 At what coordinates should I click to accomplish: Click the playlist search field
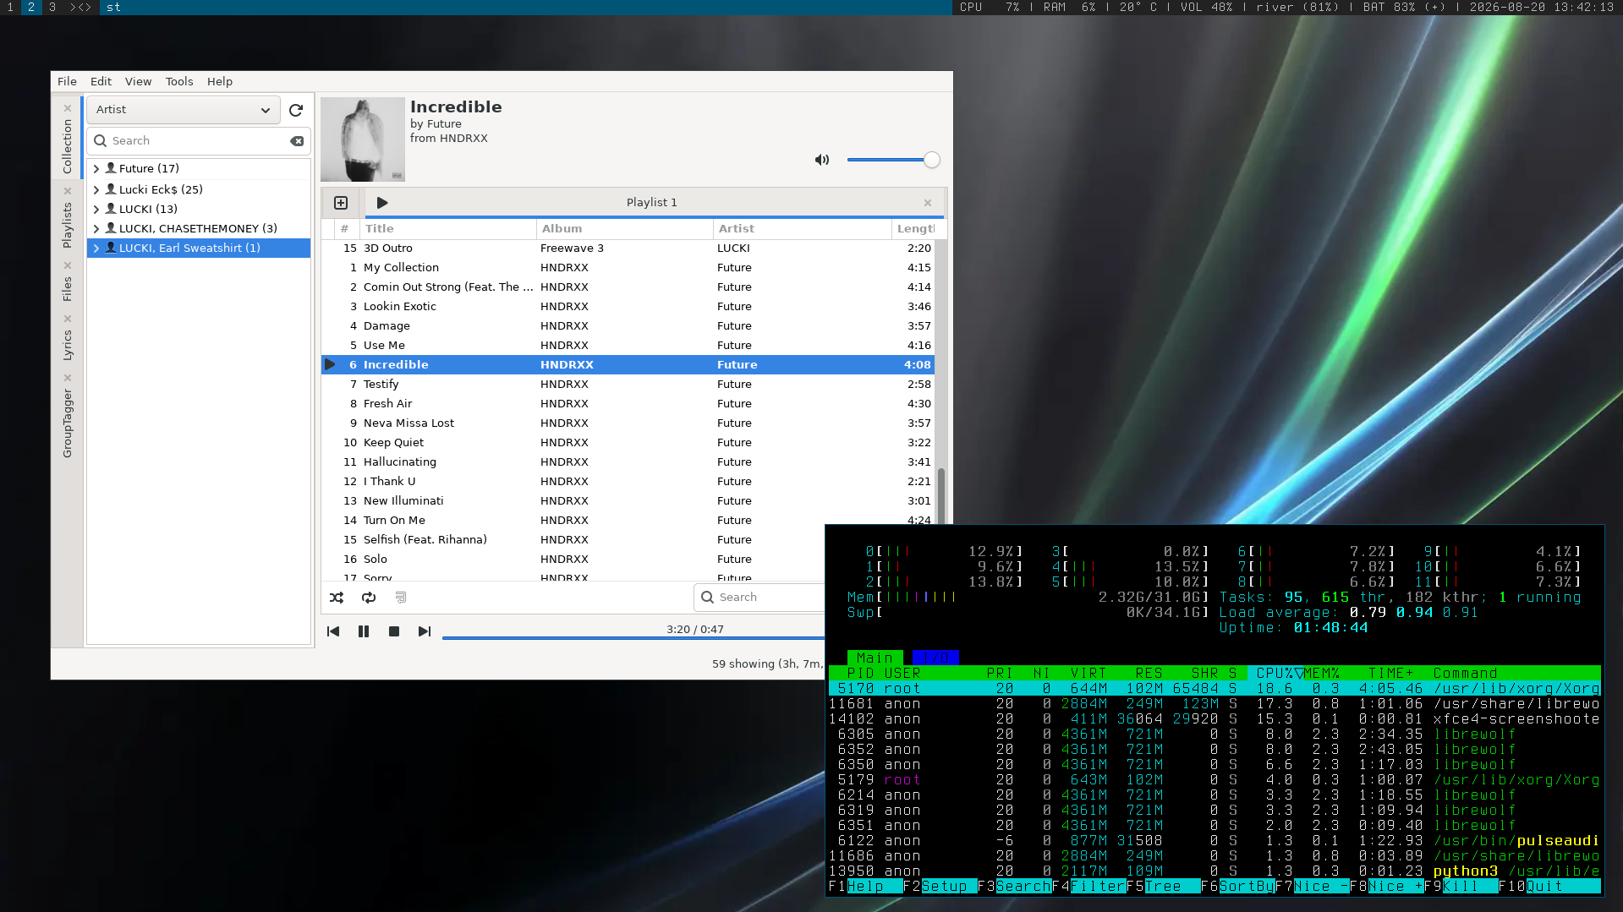click(761, 598)
